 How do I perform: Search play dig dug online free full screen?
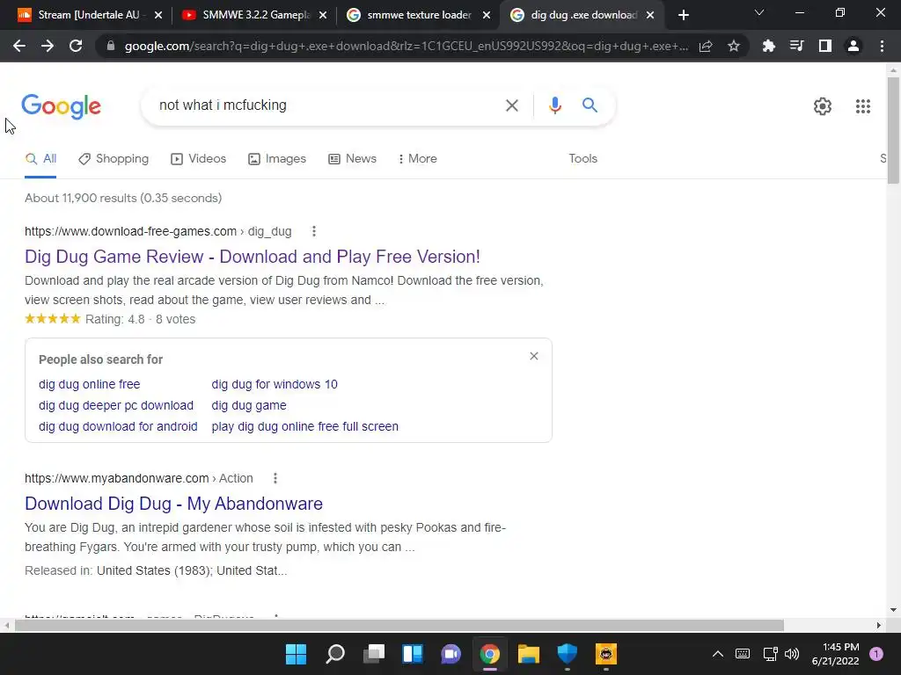click(x=304, y=426)
